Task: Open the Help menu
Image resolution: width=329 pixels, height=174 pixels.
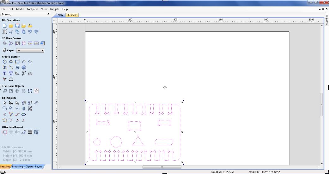Action: coord(65,9)
